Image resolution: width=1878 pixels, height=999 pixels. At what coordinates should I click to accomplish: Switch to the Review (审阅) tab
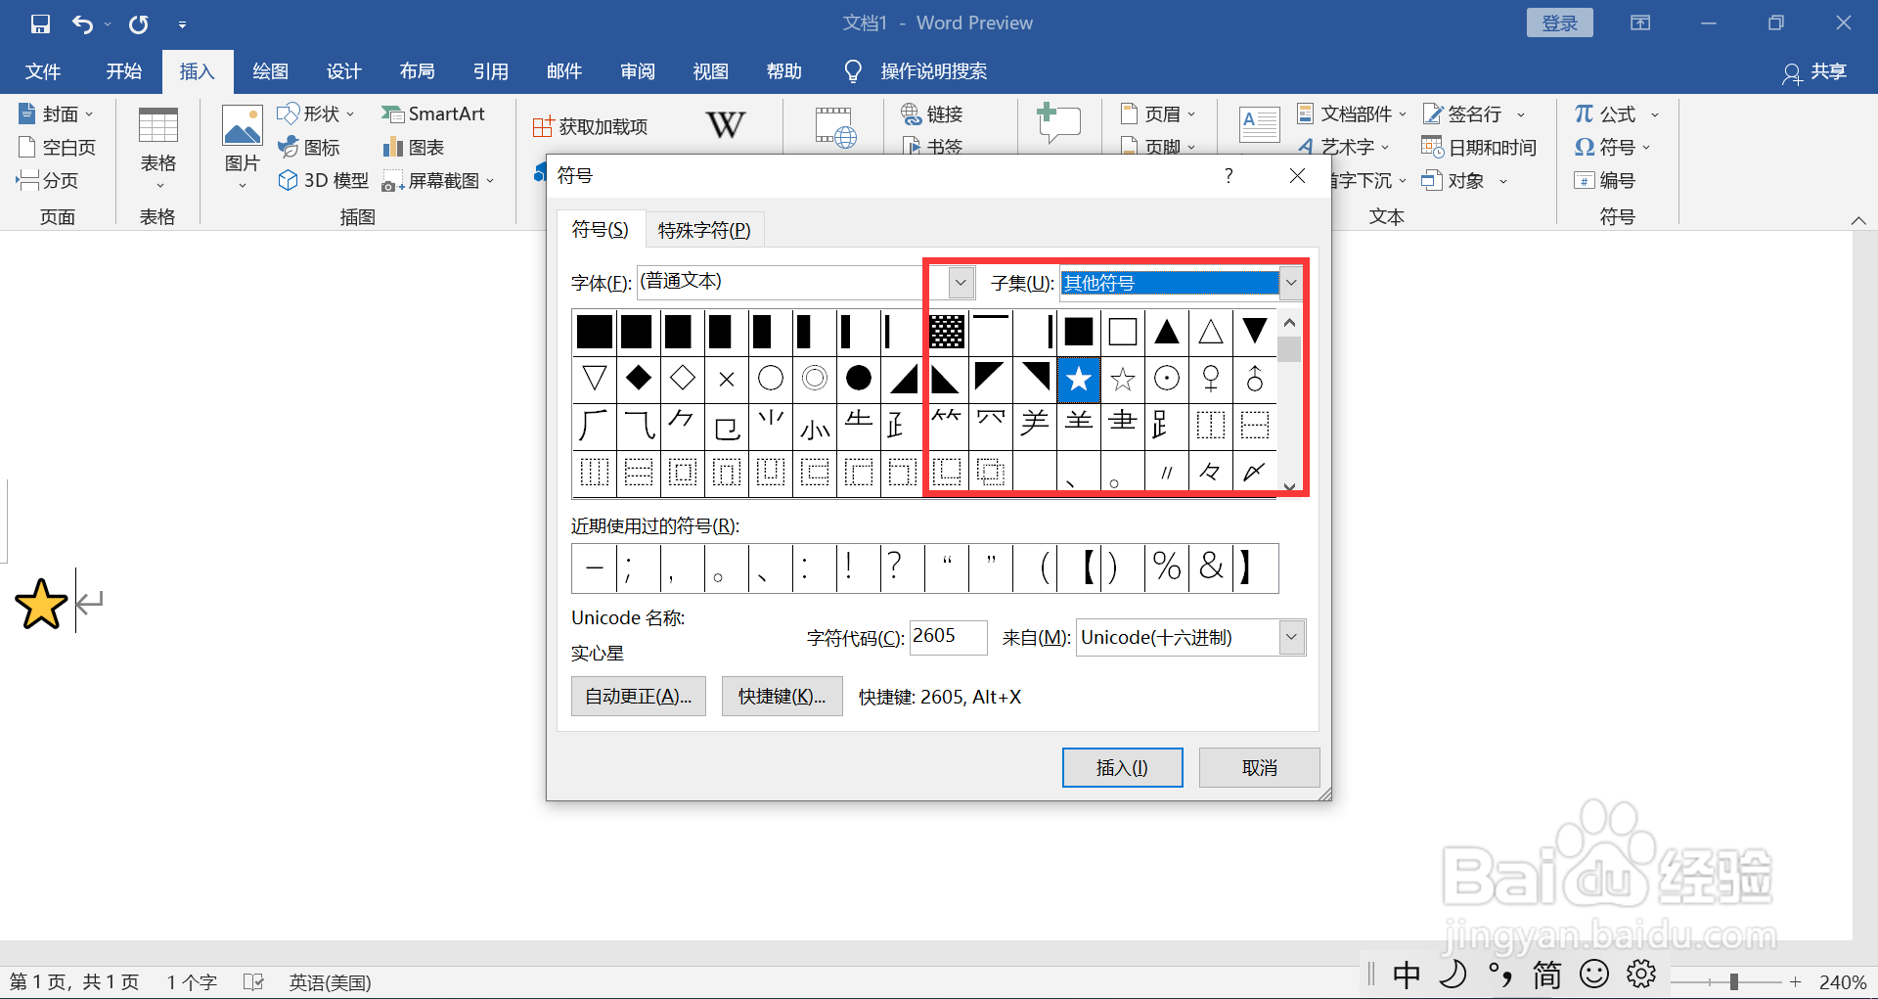pos(638,71)
